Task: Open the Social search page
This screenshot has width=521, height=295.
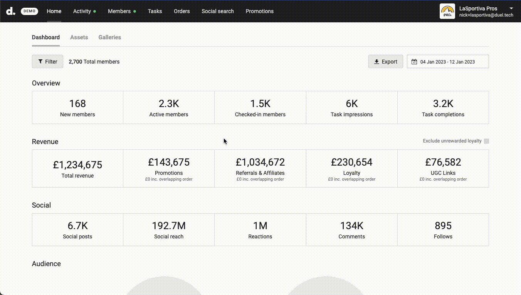Action: (x=218, y=11)
